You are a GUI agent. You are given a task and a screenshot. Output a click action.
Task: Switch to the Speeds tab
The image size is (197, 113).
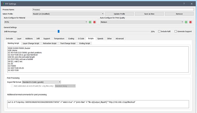coord(100,39)
